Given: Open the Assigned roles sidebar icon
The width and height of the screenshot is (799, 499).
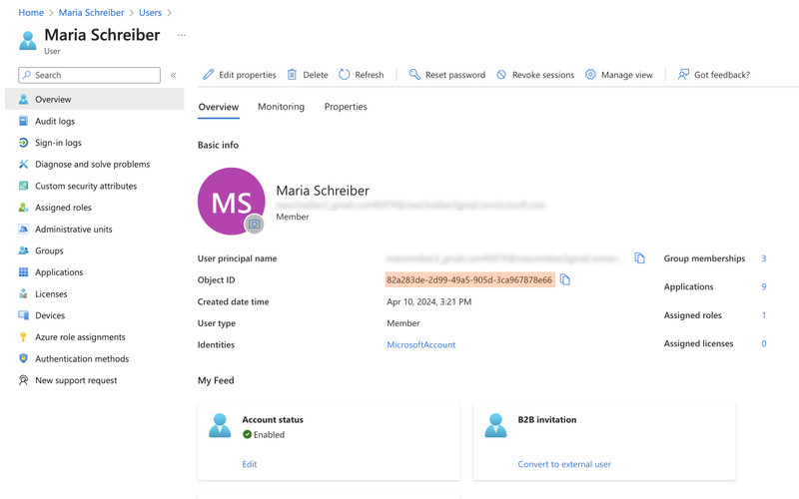Looking at the screenshot, I should 23,208.
